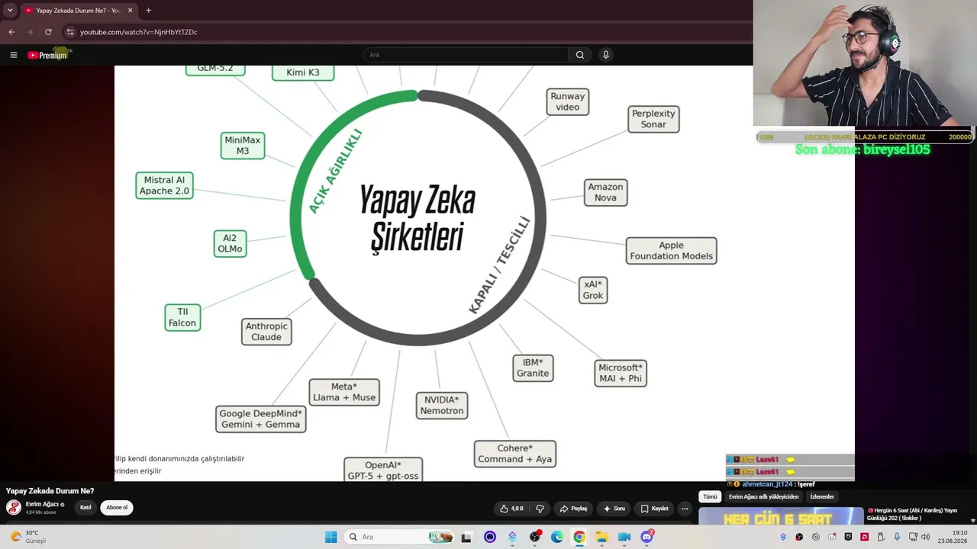Open the YouTube hamburger guide menu
977x549 pixels.
(13, 55)
